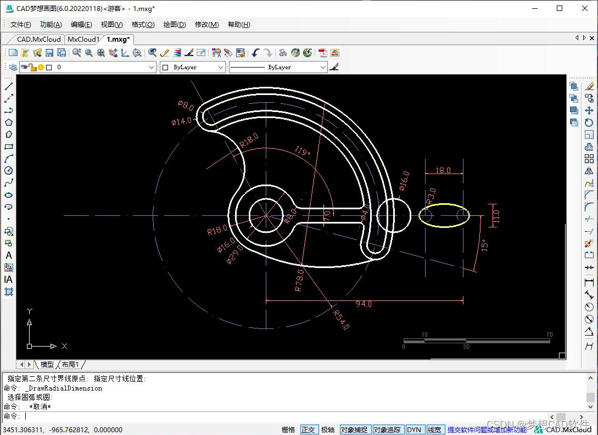Select the Explode tool in right toolbar
Viewport: 598px width, 435px height.
point(589,243)
